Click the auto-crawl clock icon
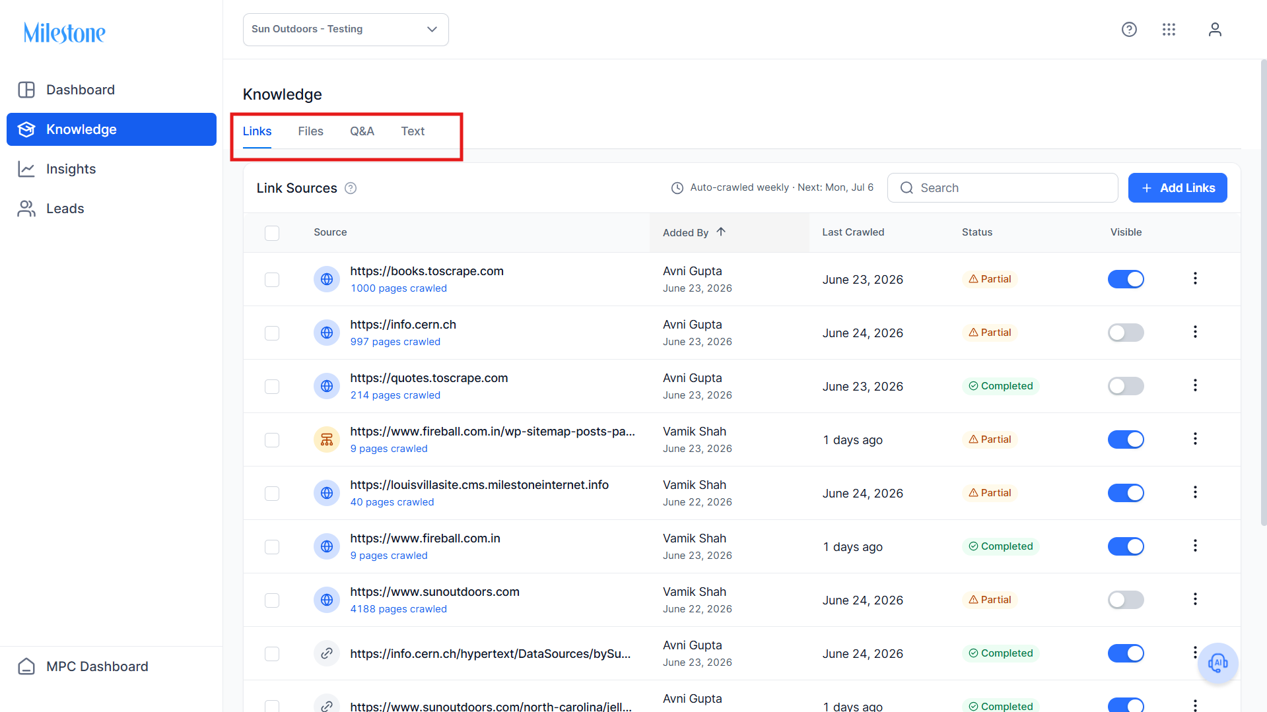 (677, 188)
